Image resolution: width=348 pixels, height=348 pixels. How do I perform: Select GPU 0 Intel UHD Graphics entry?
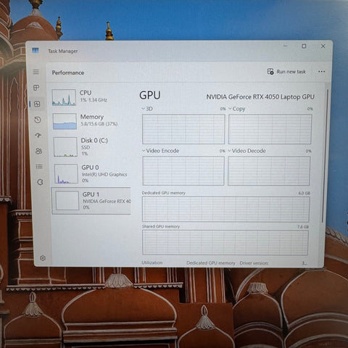(x=92, y=173)
